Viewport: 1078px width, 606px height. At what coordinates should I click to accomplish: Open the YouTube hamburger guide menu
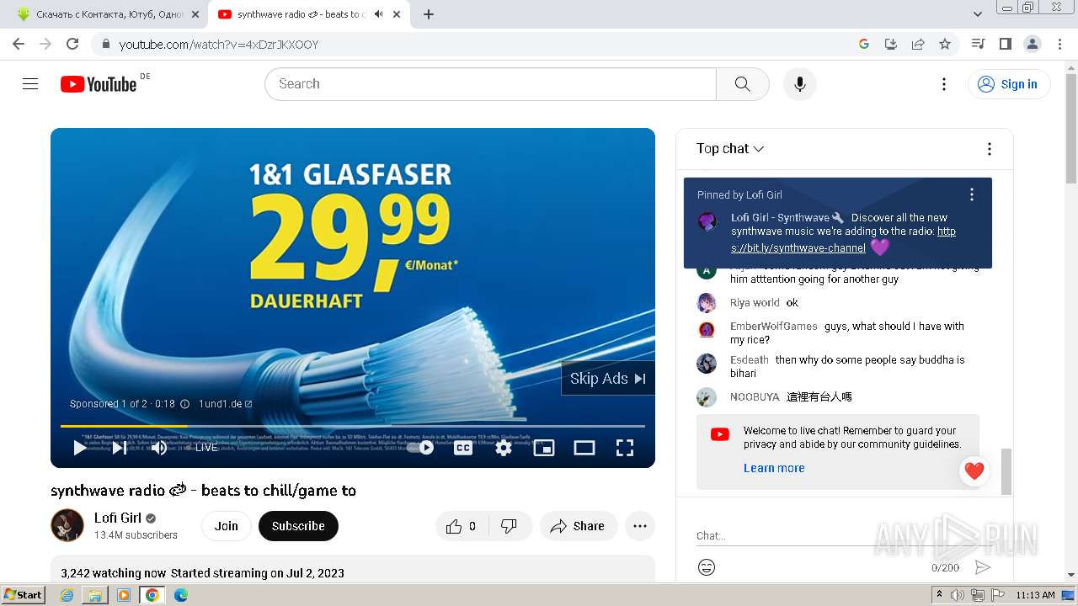coord(30,84)
